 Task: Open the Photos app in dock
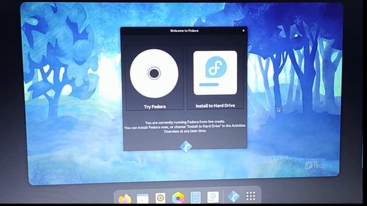tap(178, 198)
